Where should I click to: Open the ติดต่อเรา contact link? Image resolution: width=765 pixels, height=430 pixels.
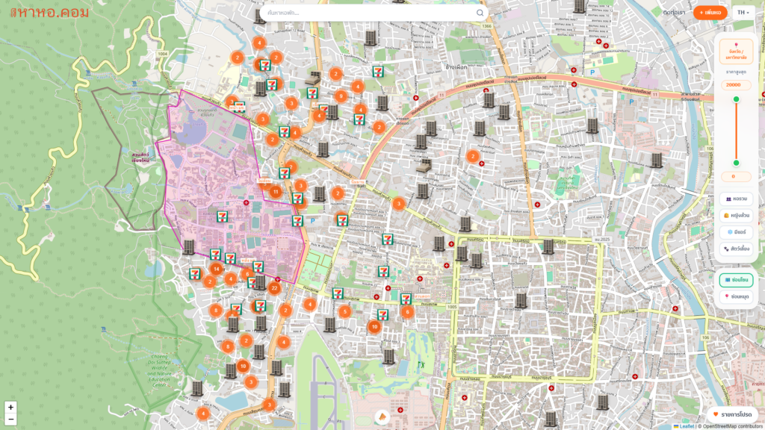coord(674,13)
